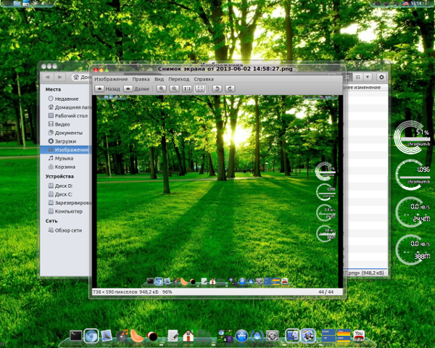Open the image viewer icon in the dock

tap(308, 336)
